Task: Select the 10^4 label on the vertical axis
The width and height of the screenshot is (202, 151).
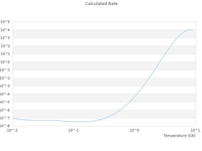Action: click(5, 30)
